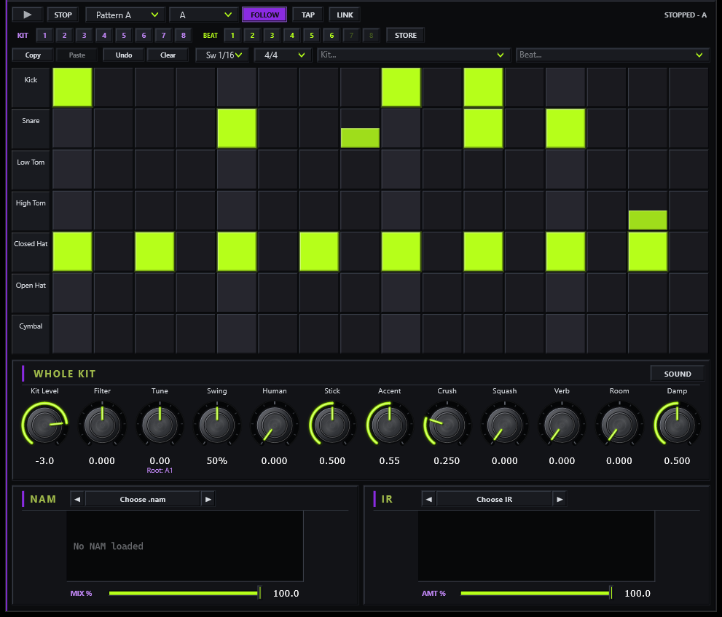Open the Kit... preset dropdown
The image size is (722, 617).
(414, 55)
